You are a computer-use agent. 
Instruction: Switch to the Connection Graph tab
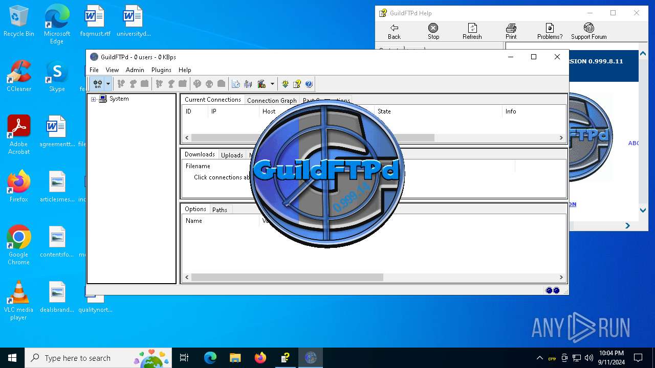272,101
